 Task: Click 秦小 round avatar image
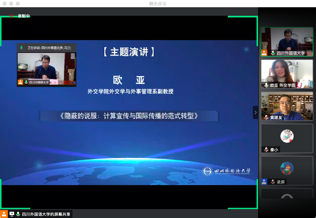[287, 136]
